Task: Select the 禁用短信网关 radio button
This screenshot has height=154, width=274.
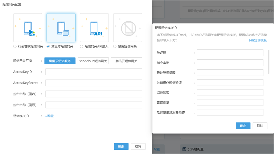Action: (115, 46)
